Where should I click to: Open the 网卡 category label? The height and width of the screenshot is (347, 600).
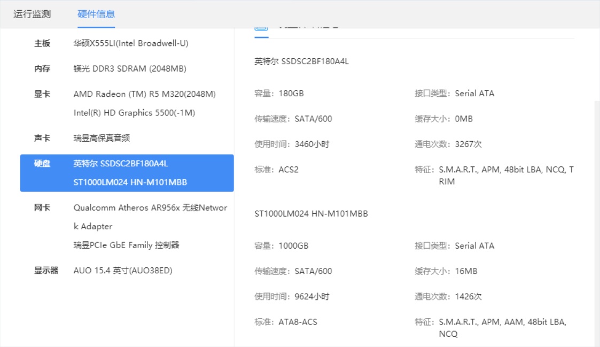42,207
